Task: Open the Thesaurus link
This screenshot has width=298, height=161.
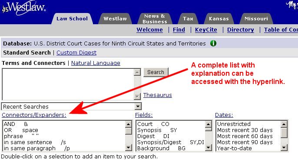Action: coord(158,95)
